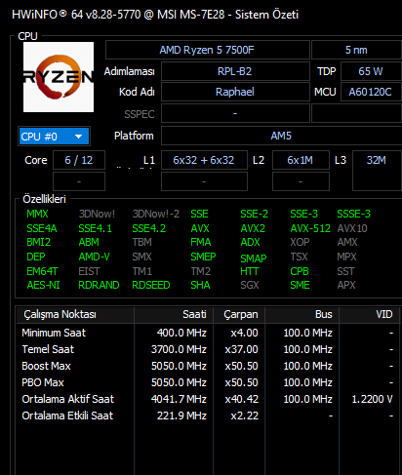Screen dimensions: 402x475
Task: Click the FMA feature label
Action: pyautogui.click(x=201, y=242)
